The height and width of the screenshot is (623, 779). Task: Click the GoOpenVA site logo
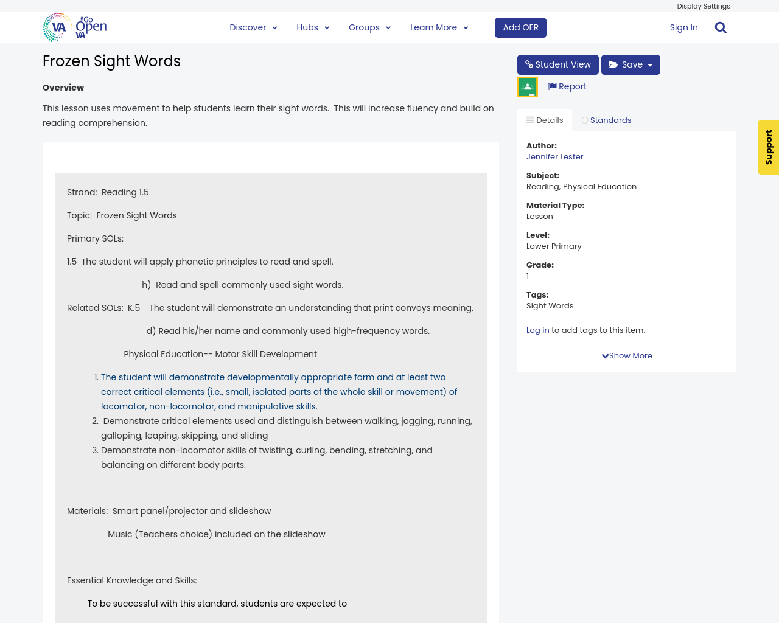pyautogui.click(x=74, y=27)
